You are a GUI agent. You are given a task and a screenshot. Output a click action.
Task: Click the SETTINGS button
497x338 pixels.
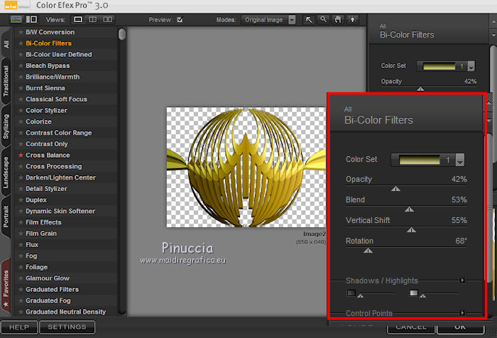(67, 327)
